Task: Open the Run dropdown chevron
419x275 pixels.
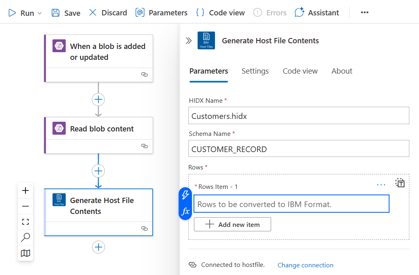Action: tap(40, 13)
